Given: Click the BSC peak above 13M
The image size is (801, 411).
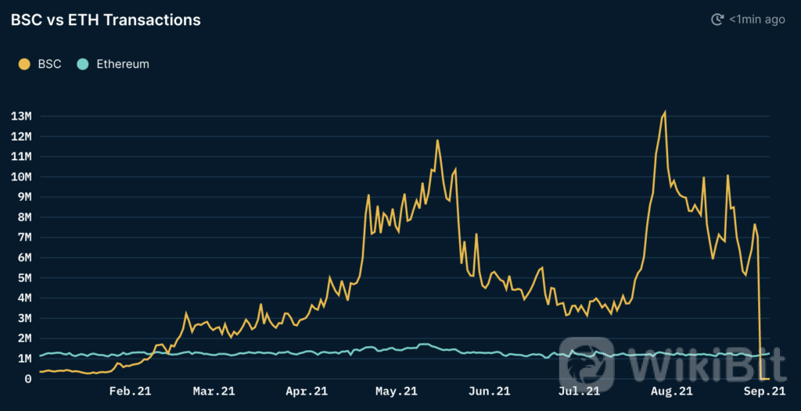Looking at the screenshot, I should coord(665,113).
